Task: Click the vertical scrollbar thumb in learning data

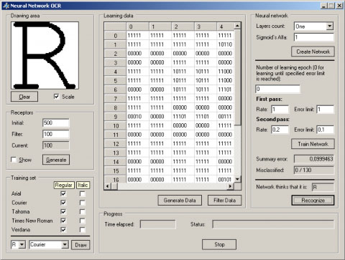Action: point(237,77)
